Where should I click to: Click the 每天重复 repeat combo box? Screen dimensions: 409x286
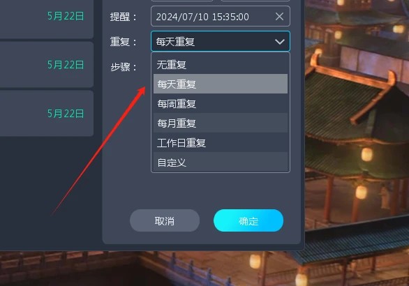pos(221,41)
